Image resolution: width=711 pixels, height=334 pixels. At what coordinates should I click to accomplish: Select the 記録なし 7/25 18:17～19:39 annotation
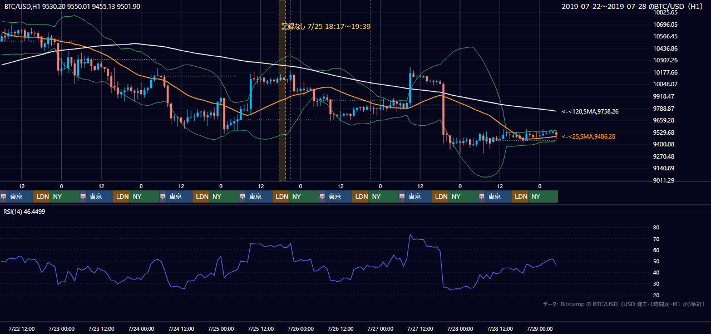(326, 26)
